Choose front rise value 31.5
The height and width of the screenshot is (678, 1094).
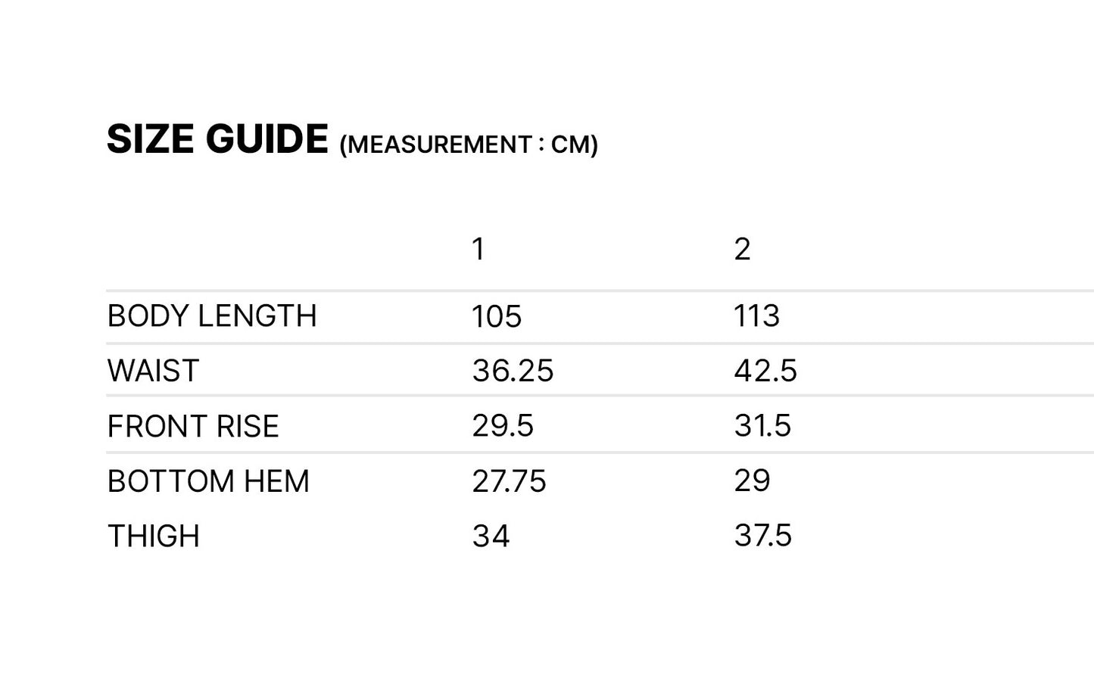pyautogui.click(x=762, y=426)
